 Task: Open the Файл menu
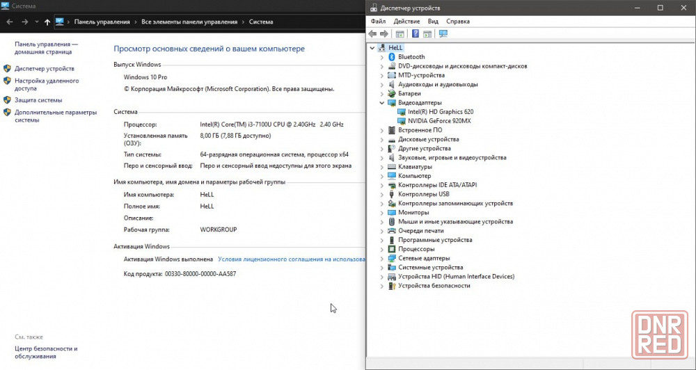tap(378, 22)
